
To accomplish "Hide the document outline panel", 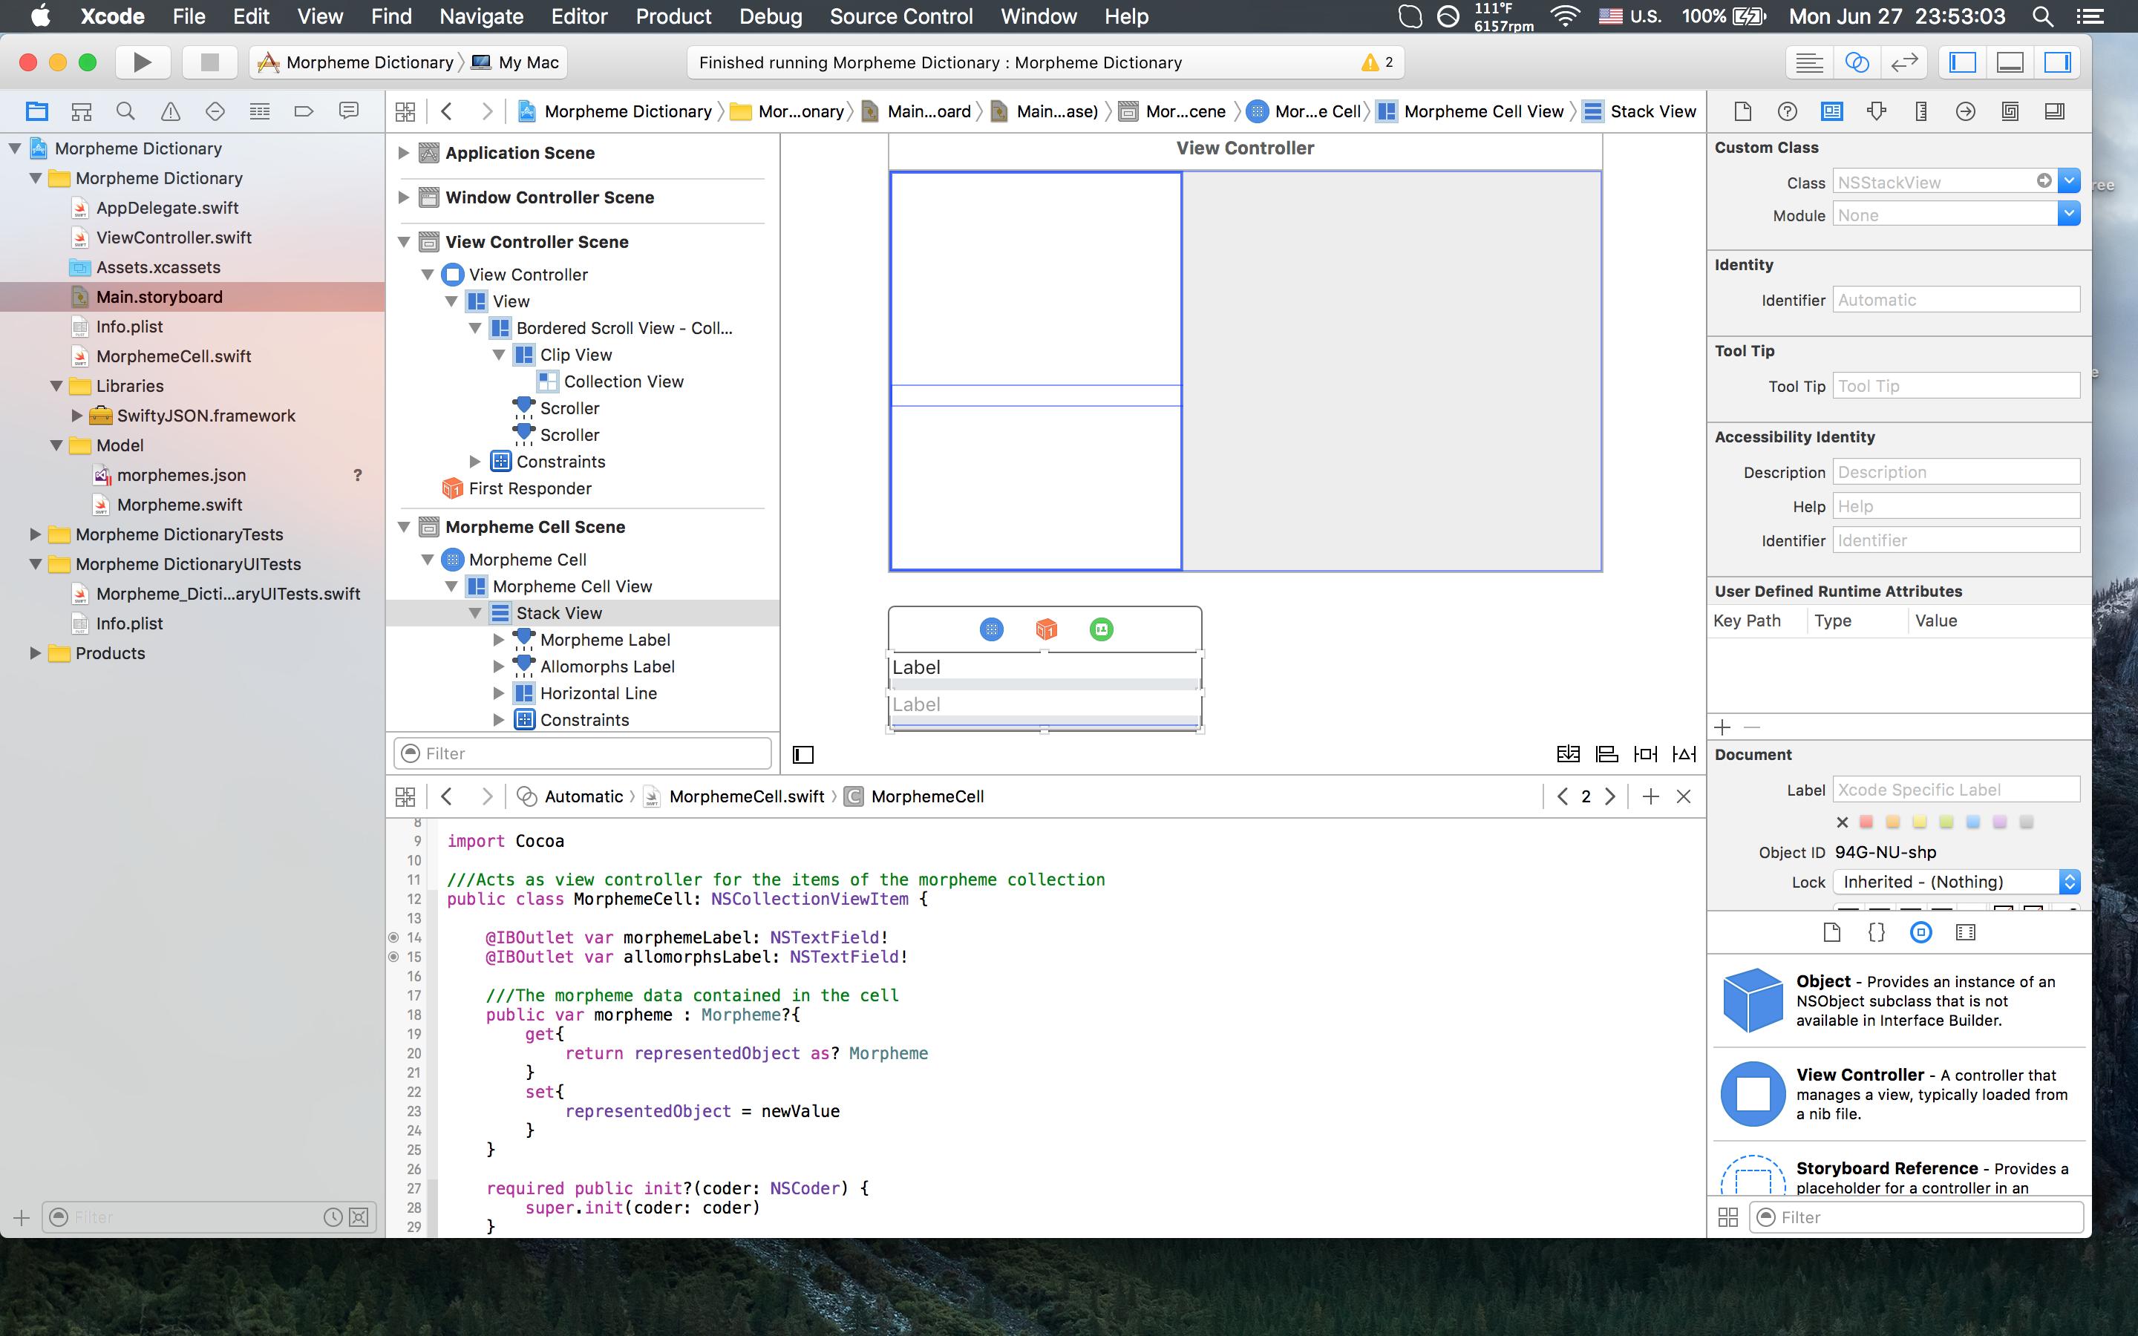I will (803, 755).
